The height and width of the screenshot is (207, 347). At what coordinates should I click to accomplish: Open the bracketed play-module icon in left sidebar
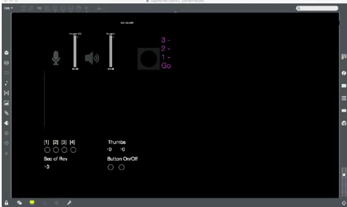pos(6,93)
